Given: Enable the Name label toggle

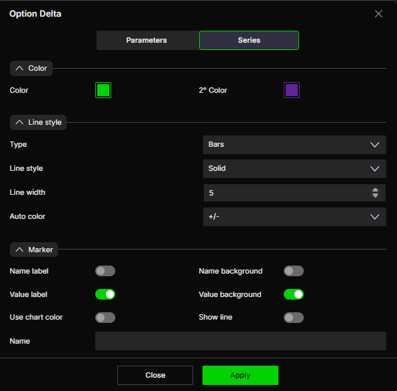Looking at the screenshot, I should pyautogui.click(x=105, y=271).
